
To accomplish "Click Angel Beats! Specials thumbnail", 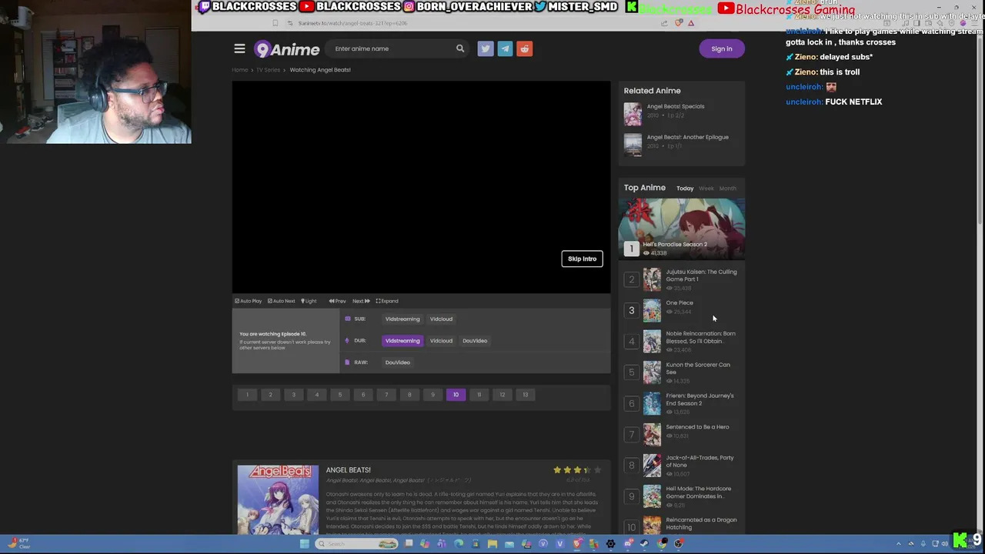I will point(633,114).
